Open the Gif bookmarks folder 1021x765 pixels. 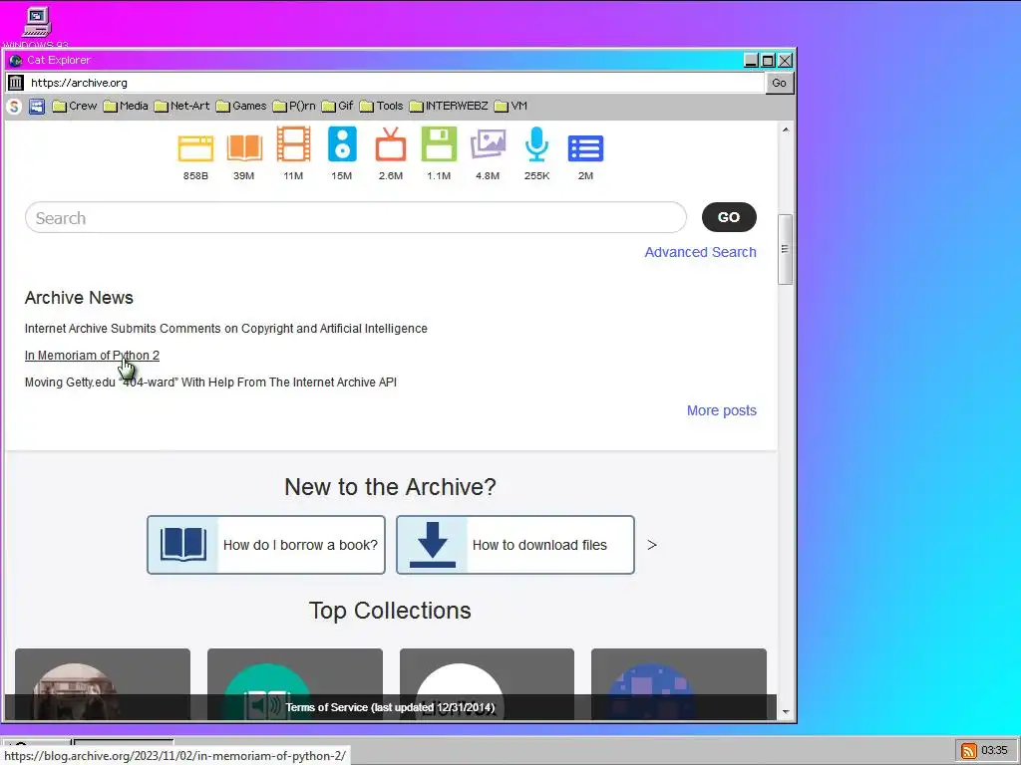point(337,106)
